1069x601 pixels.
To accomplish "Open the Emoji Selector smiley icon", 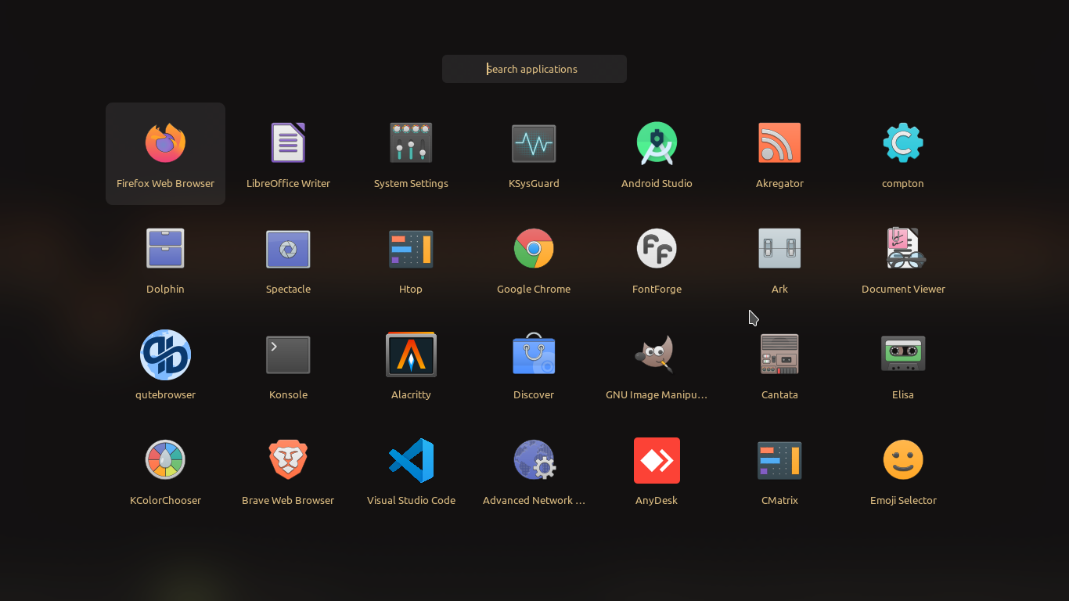I will (x=903, y=460).
